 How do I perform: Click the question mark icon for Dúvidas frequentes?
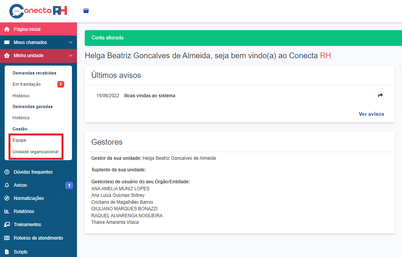pos(7,172)
